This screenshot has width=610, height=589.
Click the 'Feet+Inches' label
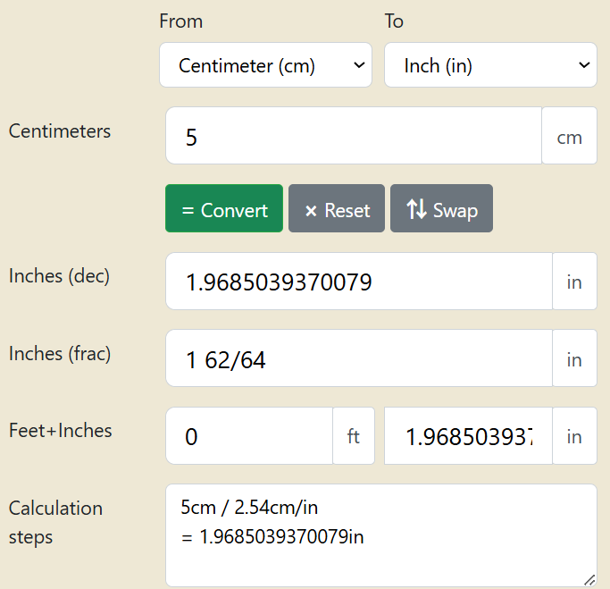(x=61, y=431)
